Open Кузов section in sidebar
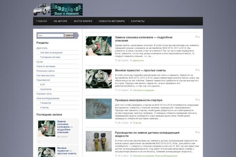Image resolution: width=236 pixels, height=157 pixels. [x=40, y=62]
